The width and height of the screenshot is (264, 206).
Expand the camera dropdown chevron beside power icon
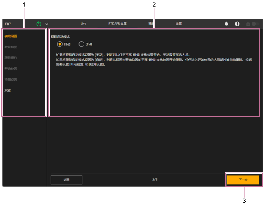click(47, 24)
